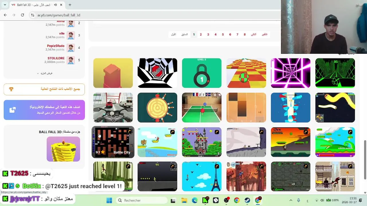Screen dimensions: 367x206
Task: Open Microsoft Edge from the taskbar
Action: coord(194,200)
